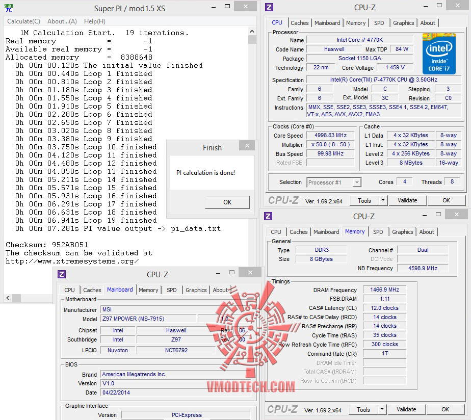Select Graphics tab in Memory CPU-Z window

[403, 232]
